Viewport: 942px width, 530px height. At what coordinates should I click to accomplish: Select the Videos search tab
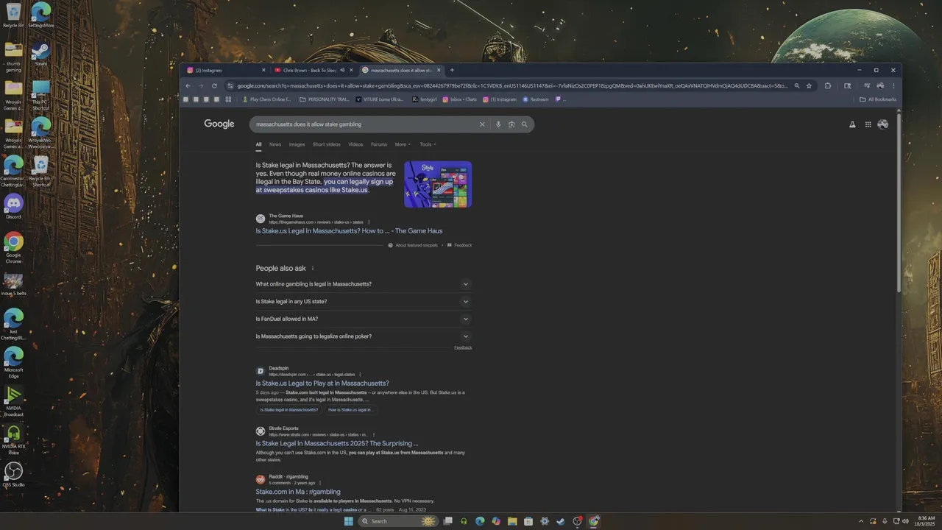click(355, 144)
